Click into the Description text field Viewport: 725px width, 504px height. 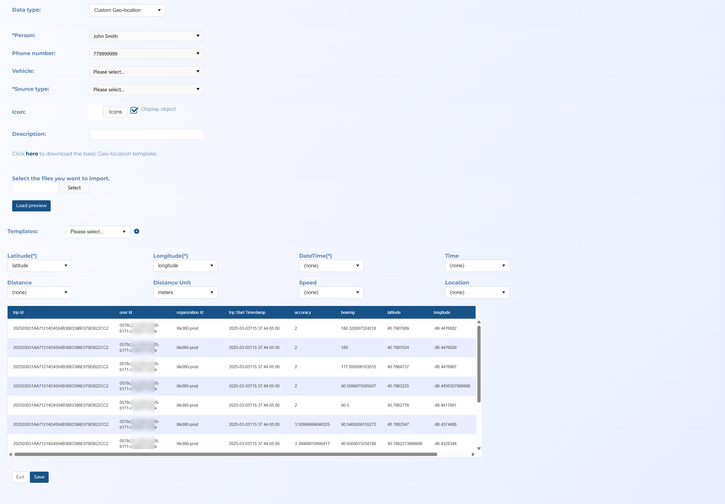point(146,134)
